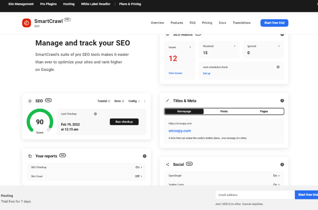Image resolution: width=318 pixels, height=210 pixels.
Task: Open Site Management menu
Action: (21, 4)
